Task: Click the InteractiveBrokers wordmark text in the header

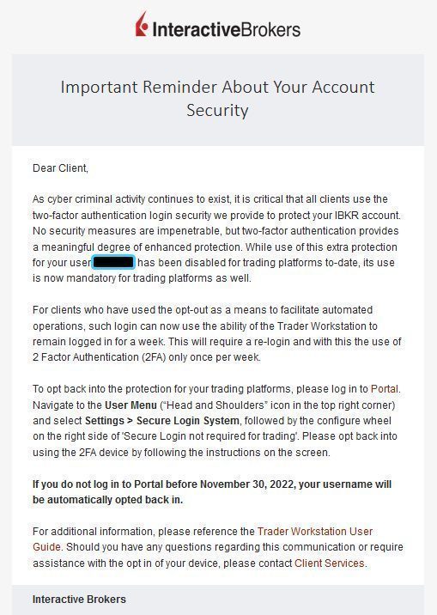Action: [x=226, y=30]
